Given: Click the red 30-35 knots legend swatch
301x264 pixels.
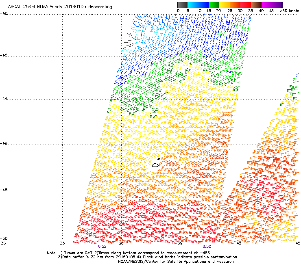Looking at the screenshot, I should (x=246, y=5).
